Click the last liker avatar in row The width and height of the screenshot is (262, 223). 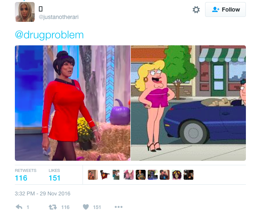point(189,175)
